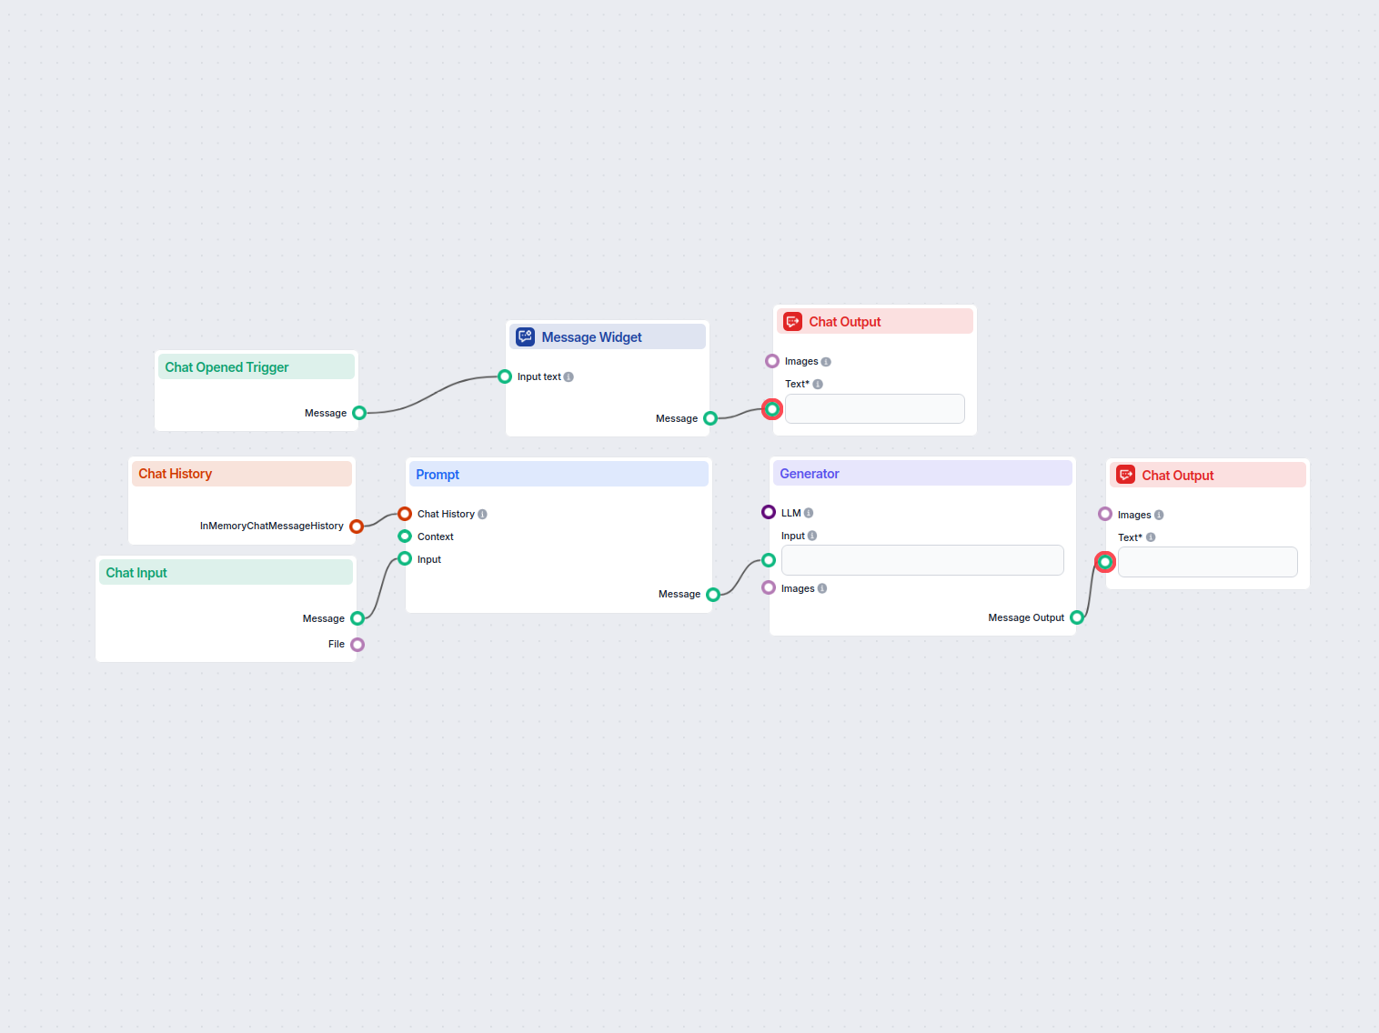Focus the Generator node's Input text field
Image resolution: width=1379 pixels, height=1033 pixels.
point(921,560)
